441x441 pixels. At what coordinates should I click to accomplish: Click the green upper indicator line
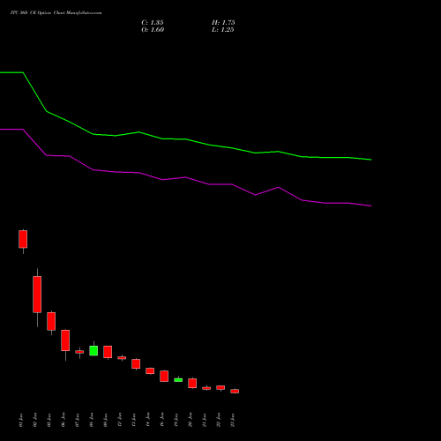coord(186,139)
